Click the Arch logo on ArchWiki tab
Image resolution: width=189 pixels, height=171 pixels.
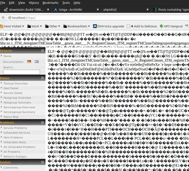[56, 9]
